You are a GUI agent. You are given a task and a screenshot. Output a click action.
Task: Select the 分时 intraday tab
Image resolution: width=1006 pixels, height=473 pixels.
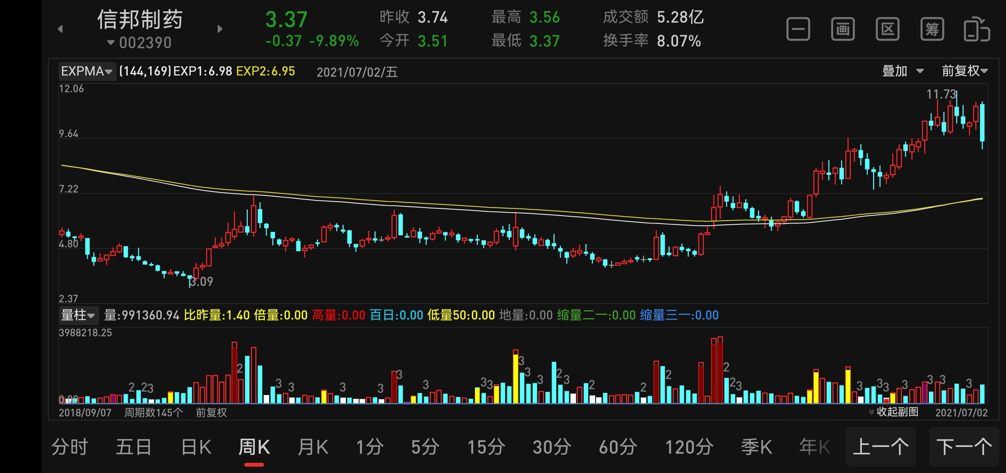pyautogui.click(x=70, y=447)
